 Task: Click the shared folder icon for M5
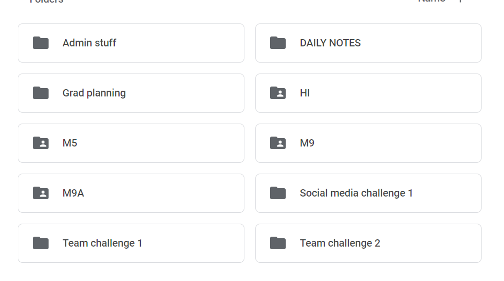click(x=41, y=143)
